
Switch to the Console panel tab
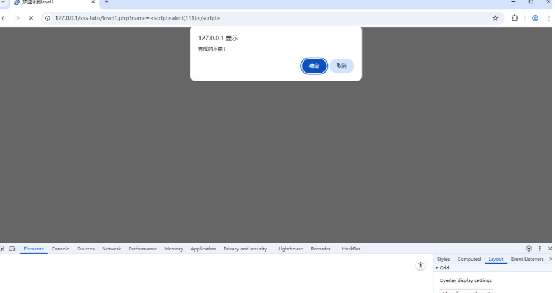61,249
